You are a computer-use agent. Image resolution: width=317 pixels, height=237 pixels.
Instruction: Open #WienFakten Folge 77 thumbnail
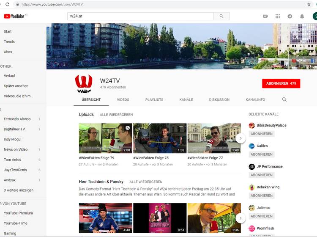214,138
